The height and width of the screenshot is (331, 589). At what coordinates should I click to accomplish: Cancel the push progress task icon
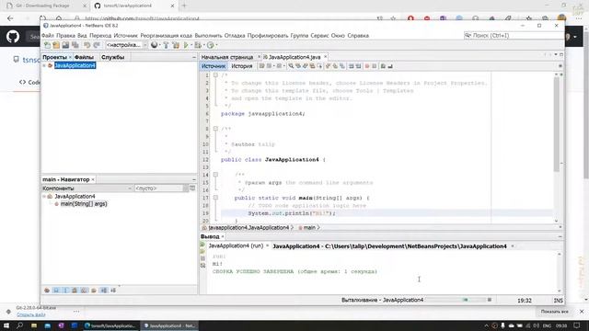point(490,300)
